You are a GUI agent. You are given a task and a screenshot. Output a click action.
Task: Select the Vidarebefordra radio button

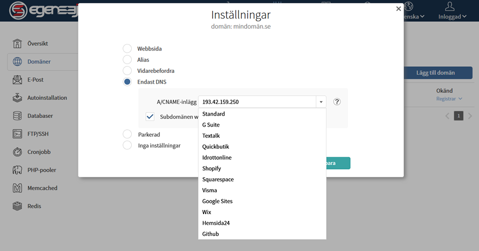[x=127, y=71]
